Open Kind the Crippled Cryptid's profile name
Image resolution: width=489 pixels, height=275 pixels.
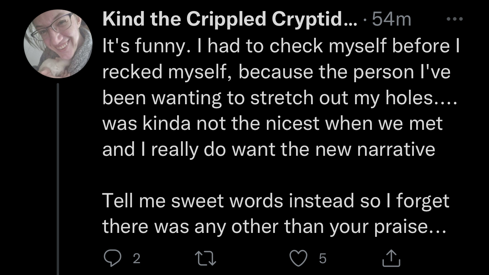230,20
